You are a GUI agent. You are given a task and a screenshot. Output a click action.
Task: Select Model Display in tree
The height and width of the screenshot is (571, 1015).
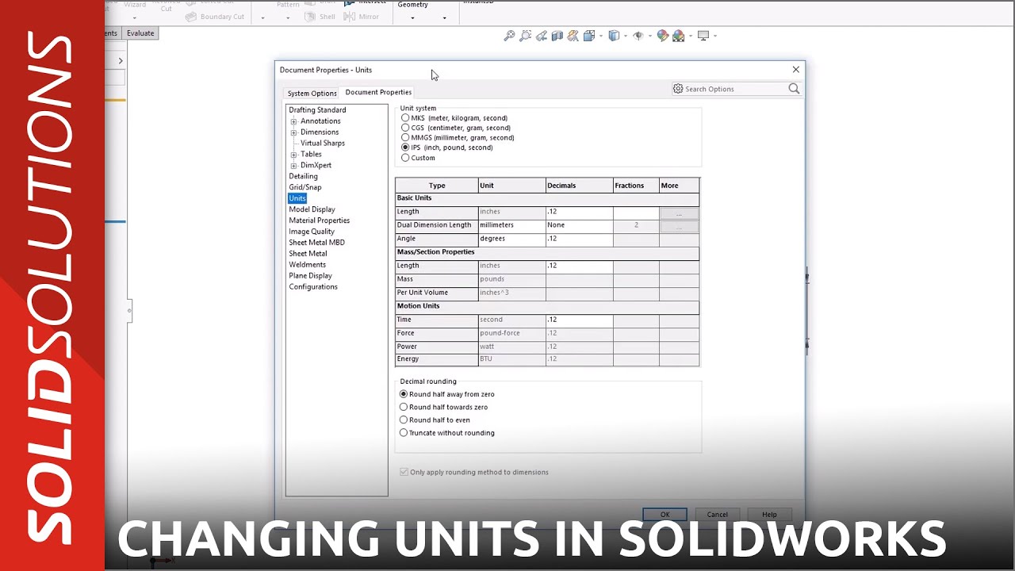point(312,209)
